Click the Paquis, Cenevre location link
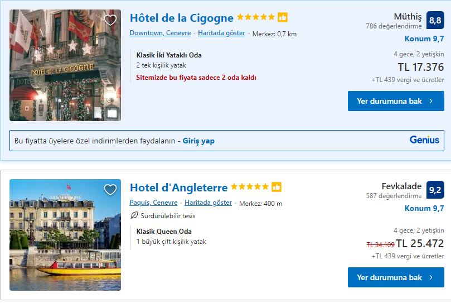 pyautogui.click(x=153, y=203)
